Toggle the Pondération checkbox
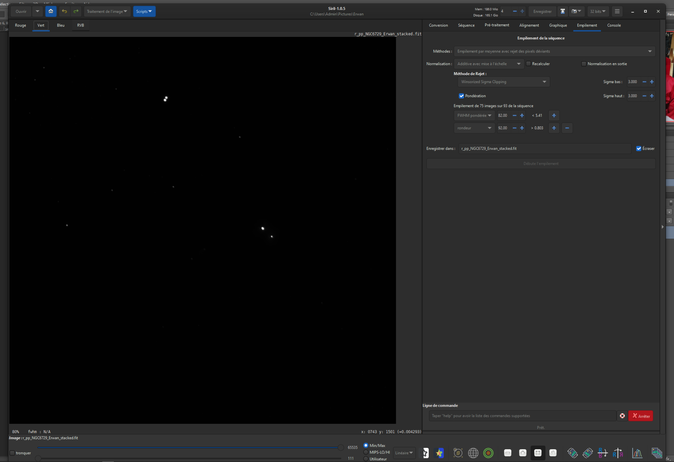This screenshot has width=674, height=462. tap(461, 96)
